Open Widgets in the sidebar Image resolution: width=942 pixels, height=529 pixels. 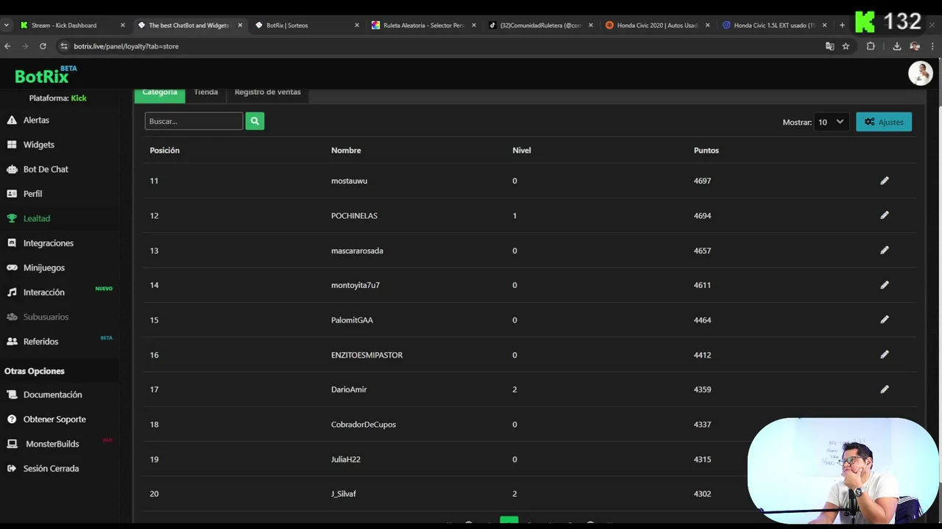coord(38,145)
